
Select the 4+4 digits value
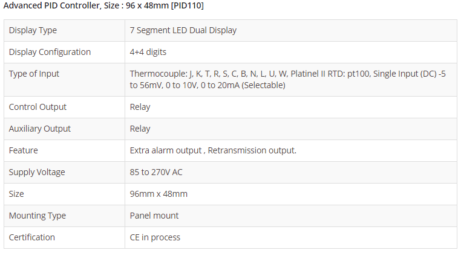click(148, 52)
